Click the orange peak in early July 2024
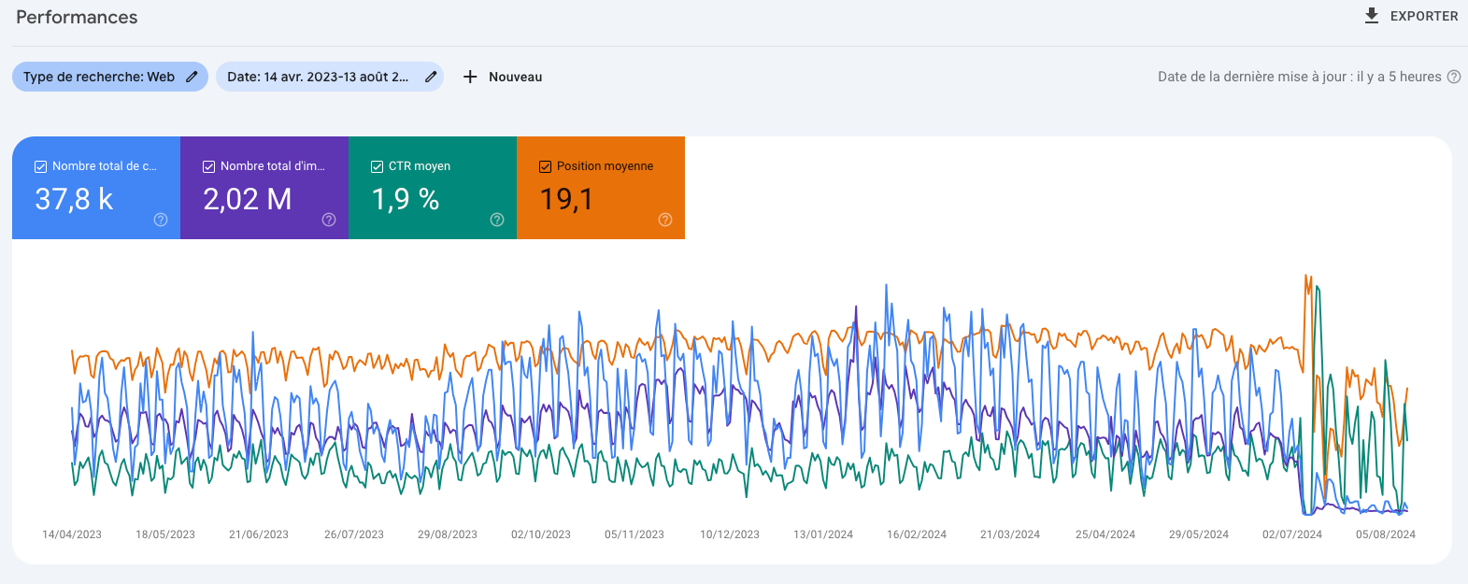Image resolution: width=1468 pixels, height=584 pixels. click(x=1306, y=277)
